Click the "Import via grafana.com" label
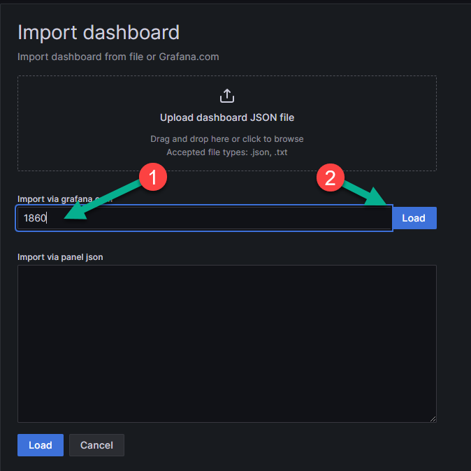Screen dimensions: 471x471 click(x=49, y=199)
